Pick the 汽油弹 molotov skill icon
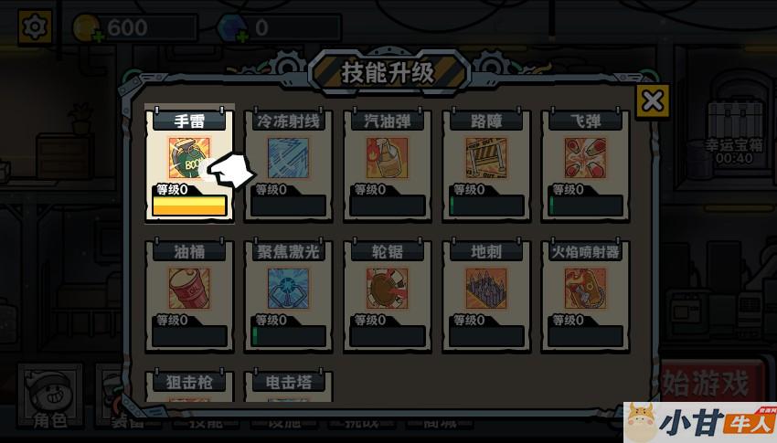Viewport: 777px width, 443px height. coord(387,158)
